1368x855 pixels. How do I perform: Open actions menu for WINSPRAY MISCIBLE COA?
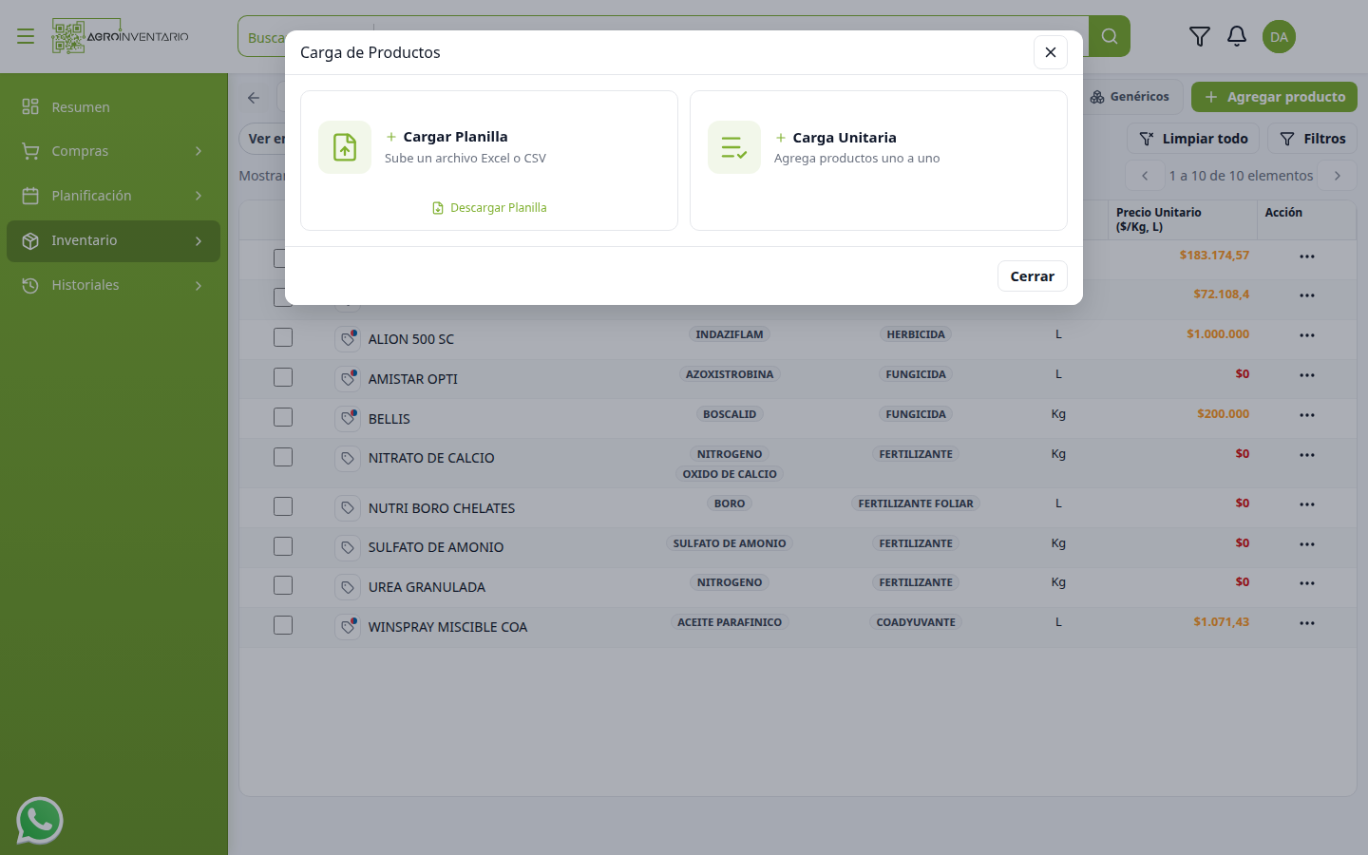pos(1307,623)
